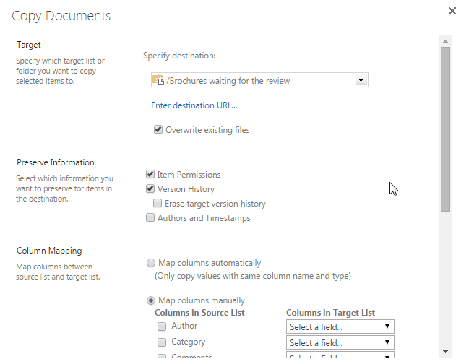Close the Copy Documents dialog
This screenshot has width=461, height=364.
point(452,11)
